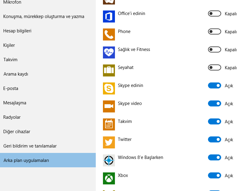
Task: Select the Skype video camera icon
Action: tap(109, 106)
